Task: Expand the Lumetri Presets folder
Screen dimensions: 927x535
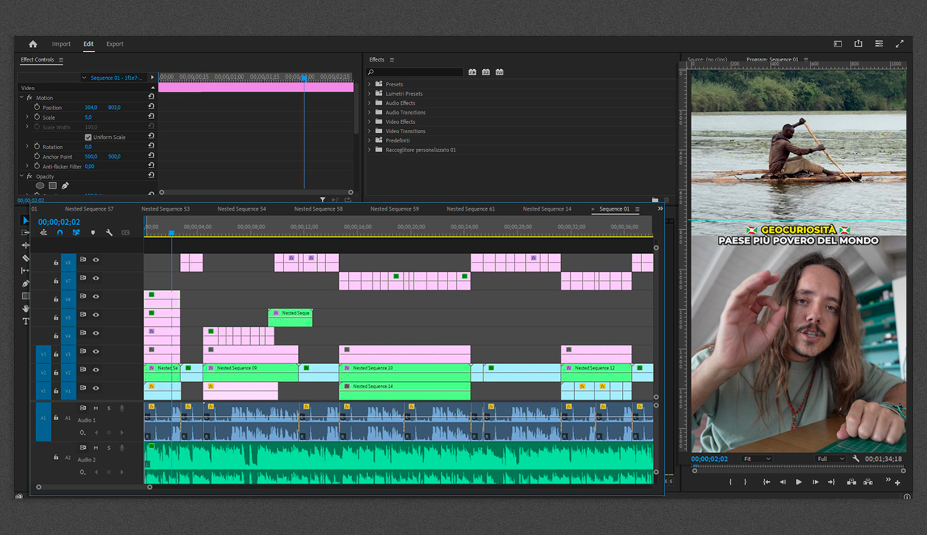Action: pyautogui.click(x=370, y=94)
